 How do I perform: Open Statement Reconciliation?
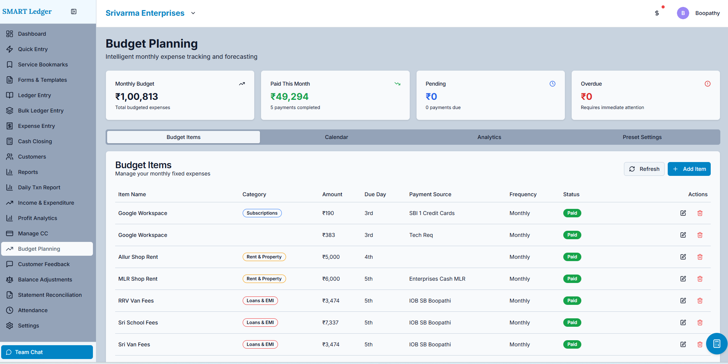click(x=47, y=295)
